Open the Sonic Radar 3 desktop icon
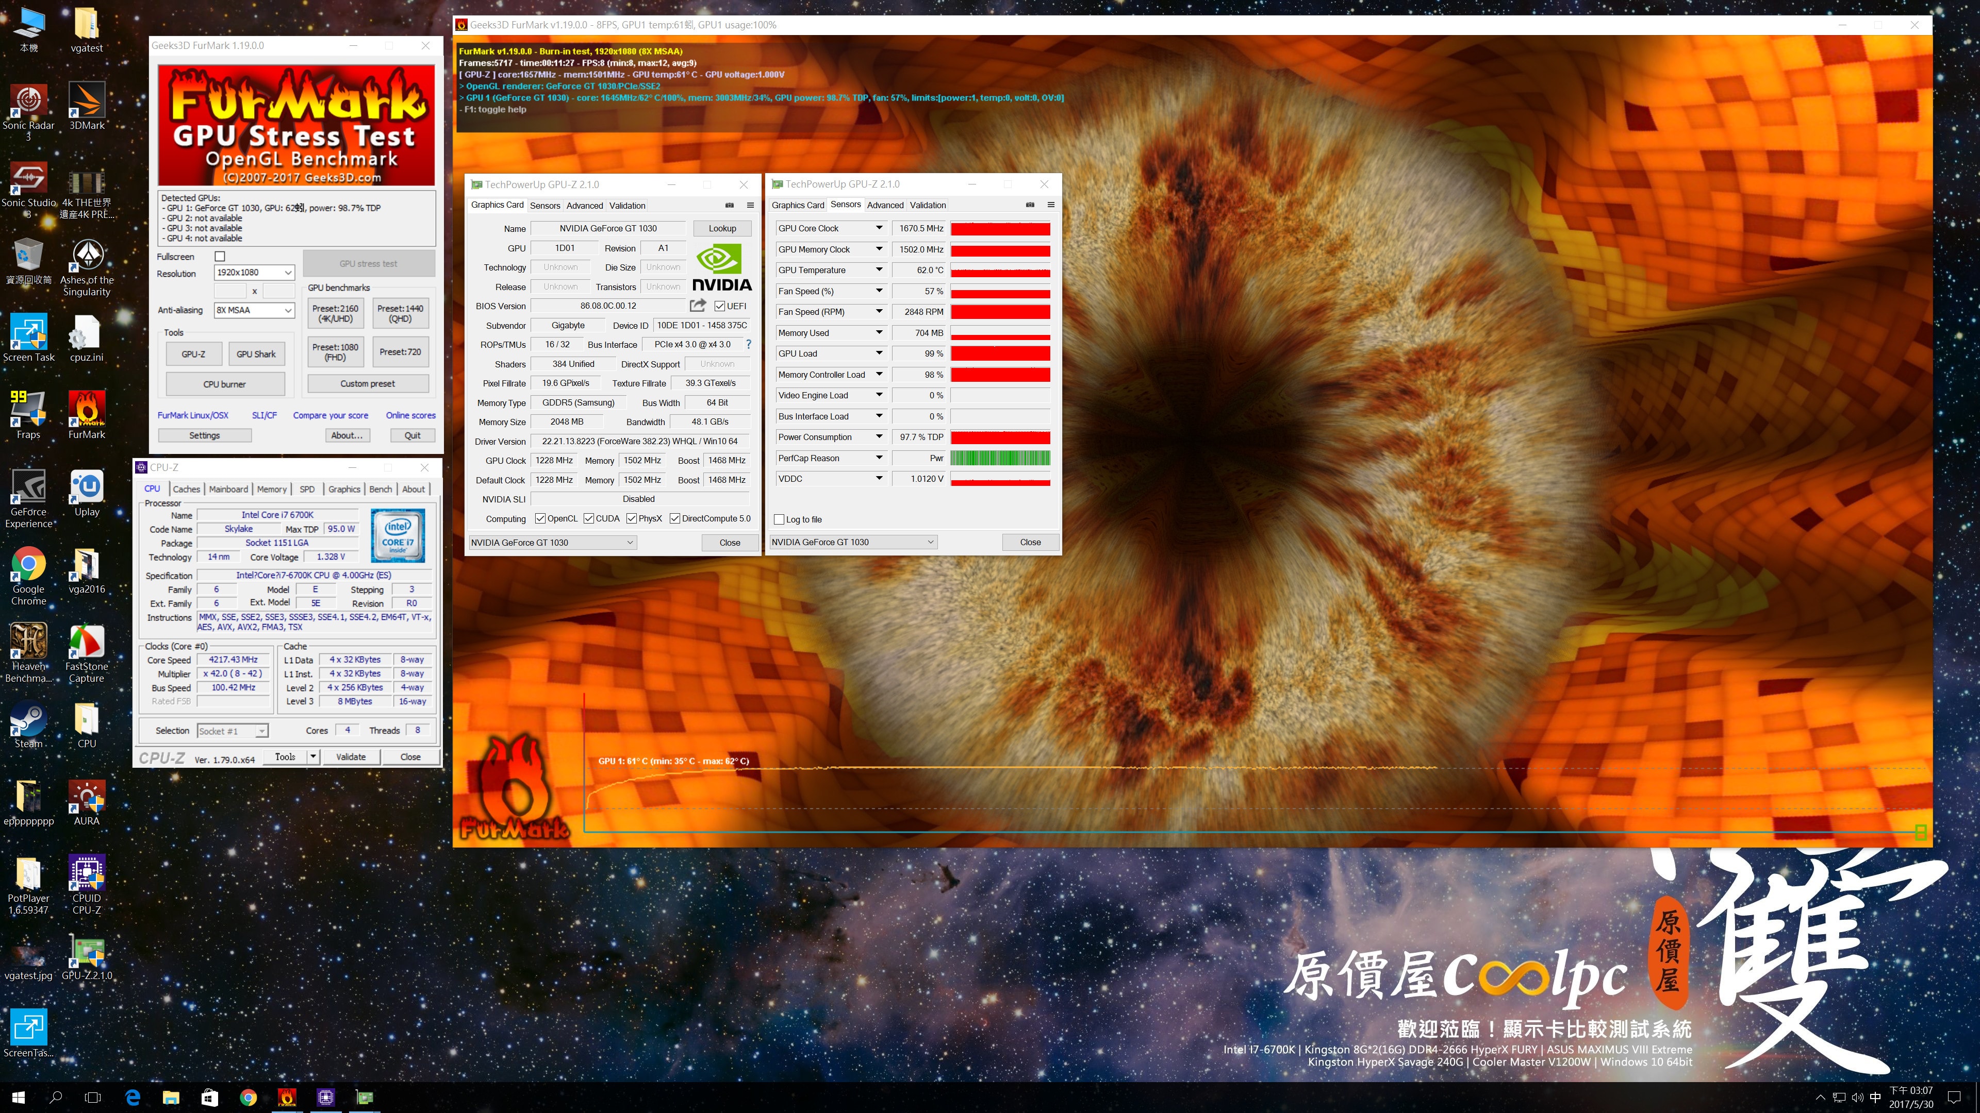Screen dimensions: 1980x1113 coord(28,112)
